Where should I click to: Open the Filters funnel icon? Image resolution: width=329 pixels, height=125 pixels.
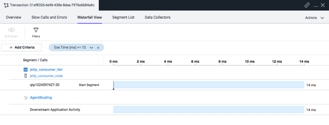coord(36,30)
